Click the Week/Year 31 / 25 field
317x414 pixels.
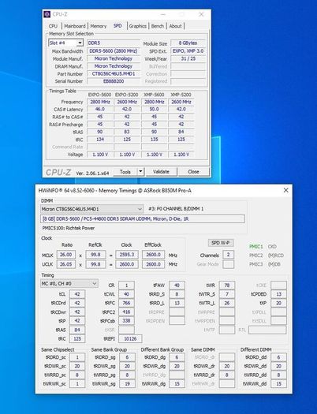pos(188,58)
